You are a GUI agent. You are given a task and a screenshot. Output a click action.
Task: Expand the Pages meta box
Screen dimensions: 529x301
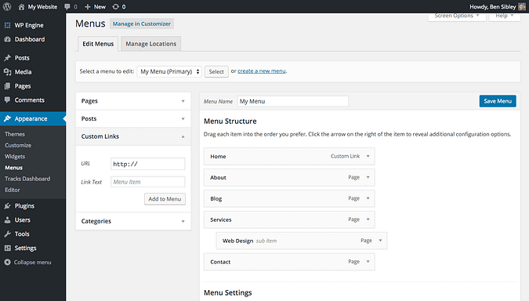click(x=133, y=101)
